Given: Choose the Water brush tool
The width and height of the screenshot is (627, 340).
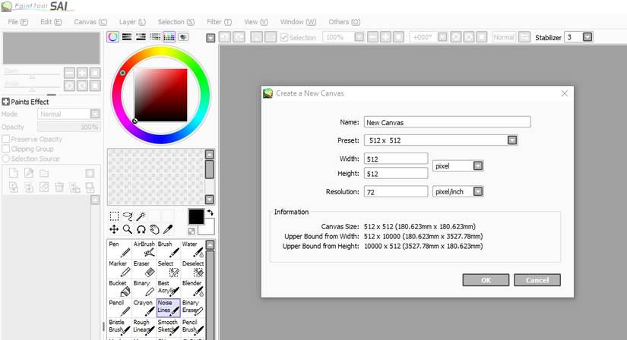Looking at the screenshot, I should pyautogui.click(x=193, y=249).
